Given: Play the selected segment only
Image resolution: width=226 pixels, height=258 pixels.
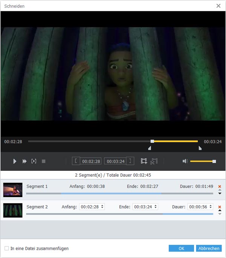Looking at the screenshot, I should tap(34, 161).
